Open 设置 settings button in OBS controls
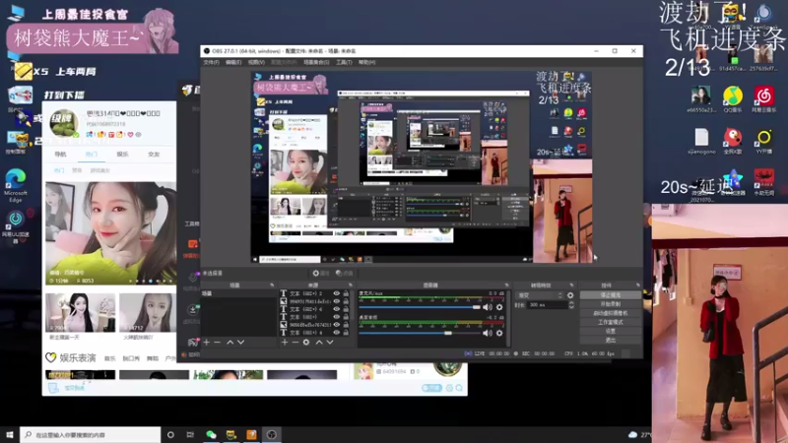The height and width of the screenshot is (443, 788). [610, 332]
